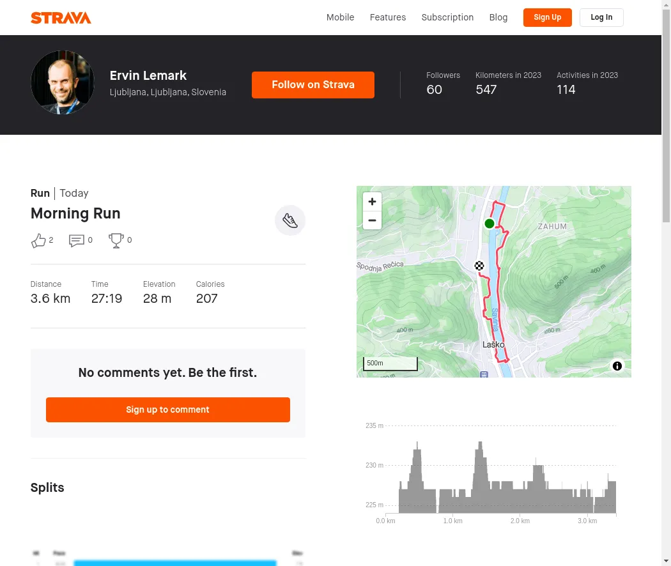Image resolution: width=671 pixels, height=566 pixels.
Task: Click the Strava logo
Action: 61,17
